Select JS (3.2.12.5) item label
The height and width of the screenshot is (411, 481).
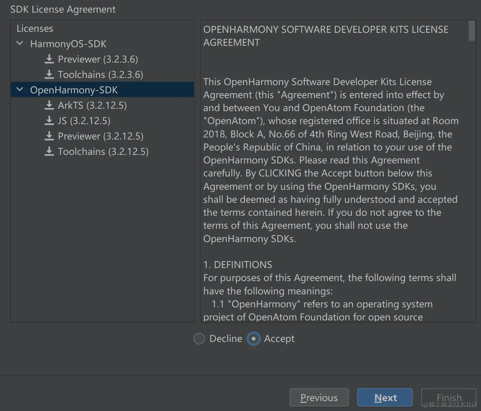pyautogui.click(x=84, y=121)
